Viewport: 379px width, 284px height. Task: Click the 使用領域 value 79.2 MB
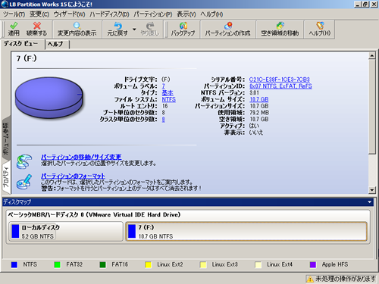tap(259, 112)
